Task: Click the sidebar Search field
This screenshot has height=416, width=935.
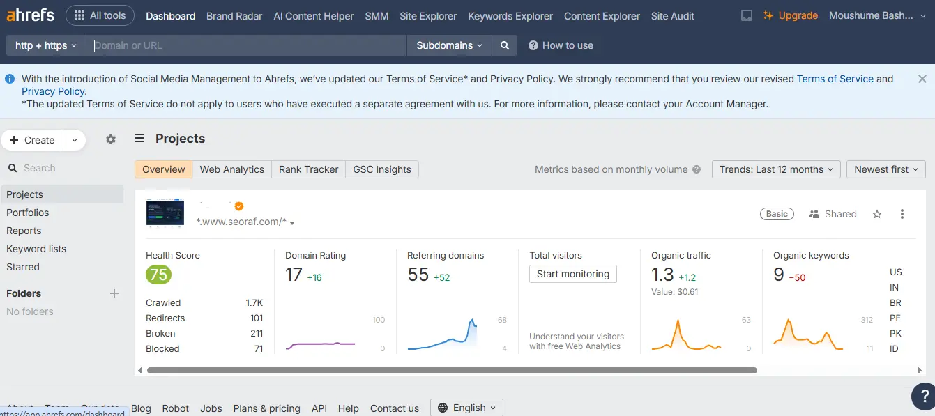Action: (x=63, y=168)
